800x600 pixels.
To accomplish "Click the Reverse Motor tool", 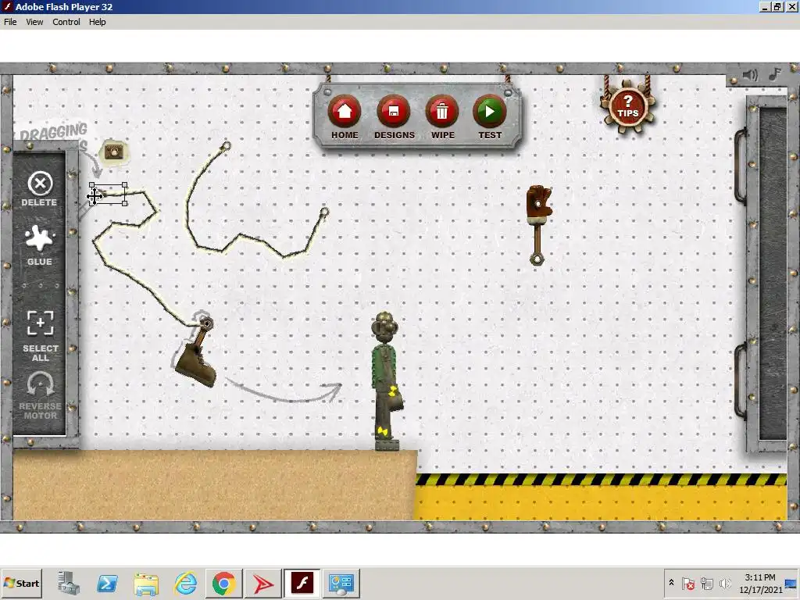I will pyautogui.click(x=41, y=396).
